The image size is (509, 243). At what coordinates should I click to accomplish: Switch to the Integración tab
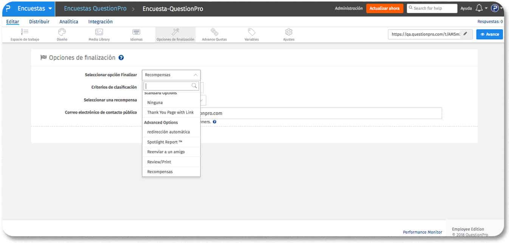tap(101, 22)
